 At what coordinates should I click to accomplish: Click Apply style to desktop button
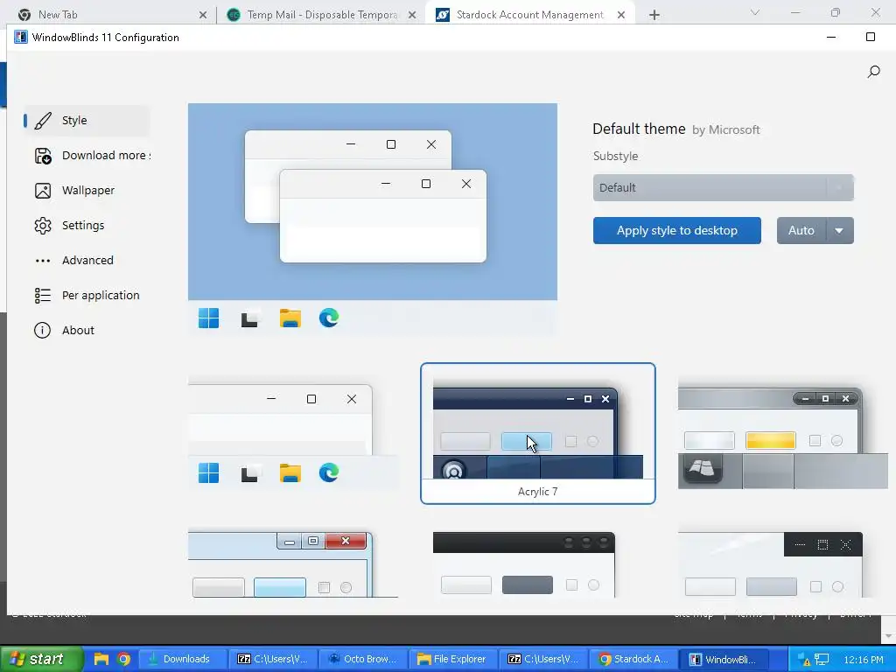pos(676,230)
